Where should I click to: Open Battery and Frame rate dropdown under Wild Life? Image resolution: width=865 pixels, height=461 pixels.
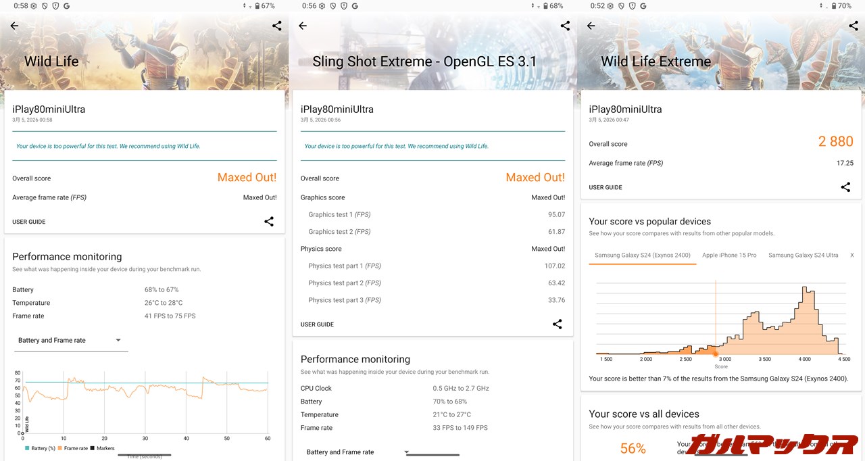(71, 341)
